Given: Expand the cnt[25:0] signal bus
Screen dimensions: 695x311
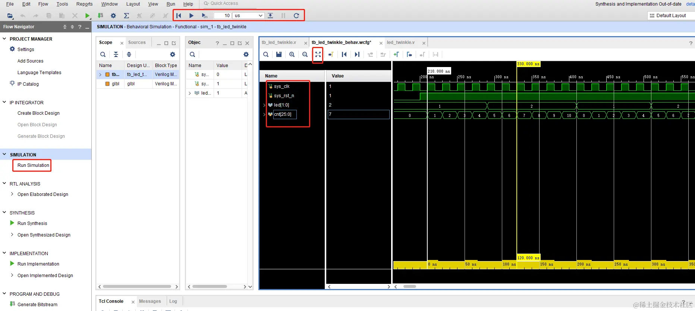Looking at the screenshot, I should [x=264, y=114].
